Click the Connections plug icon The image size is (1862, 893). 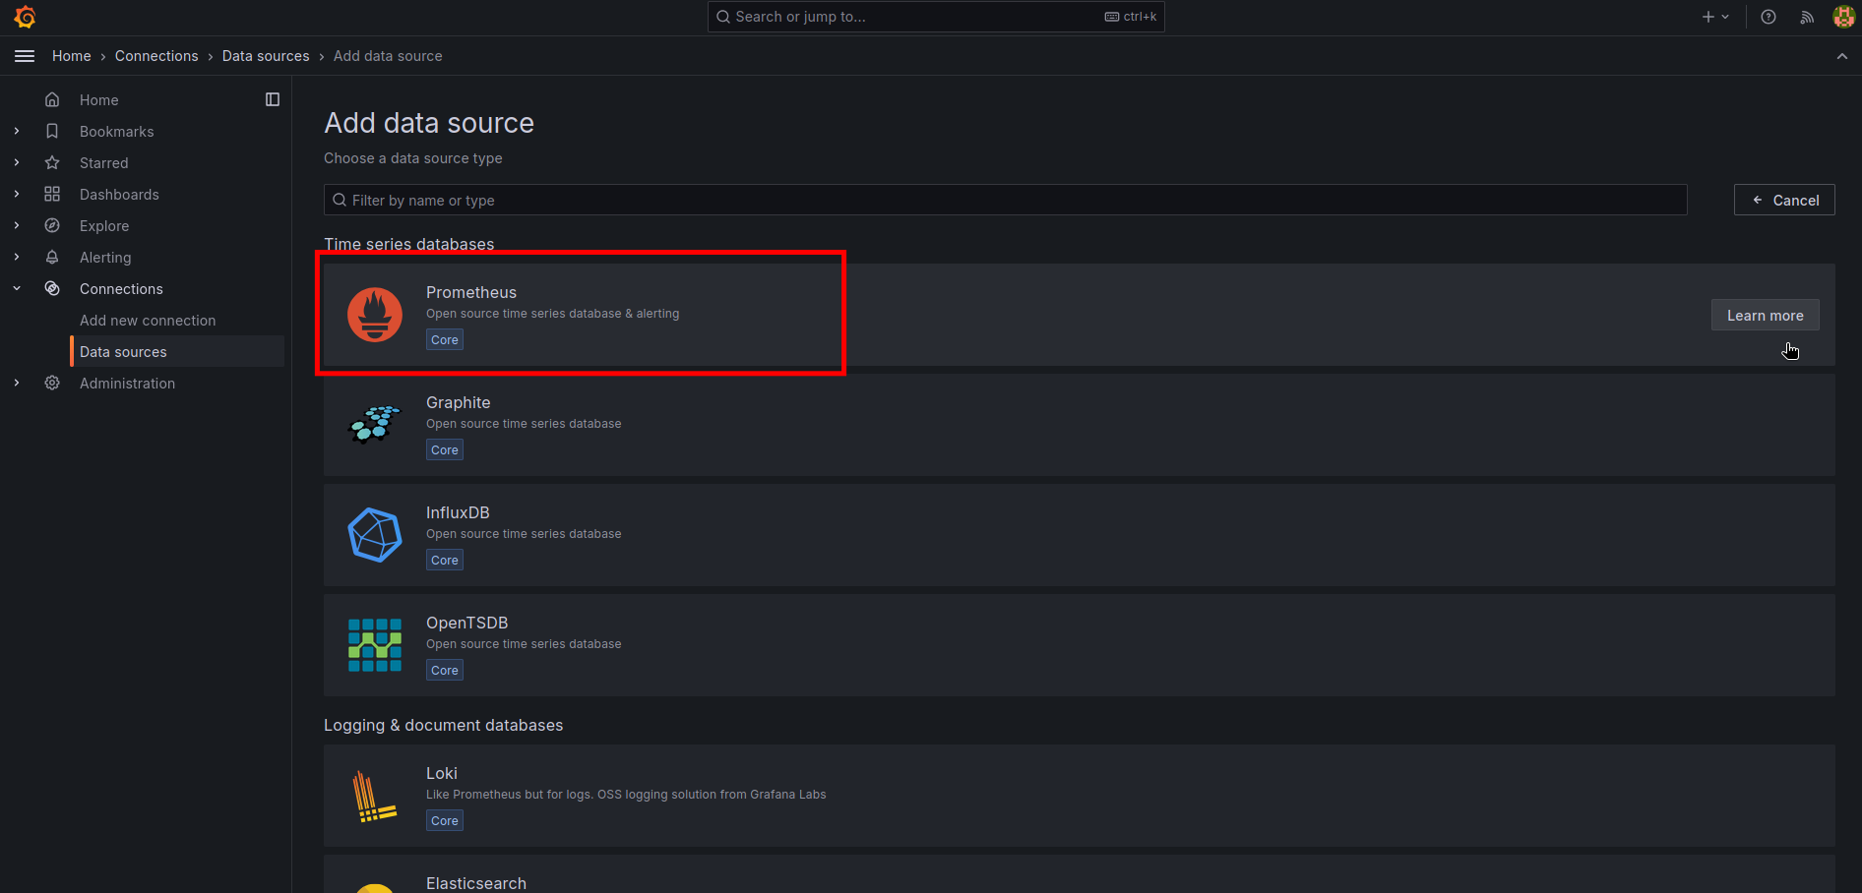52,288
